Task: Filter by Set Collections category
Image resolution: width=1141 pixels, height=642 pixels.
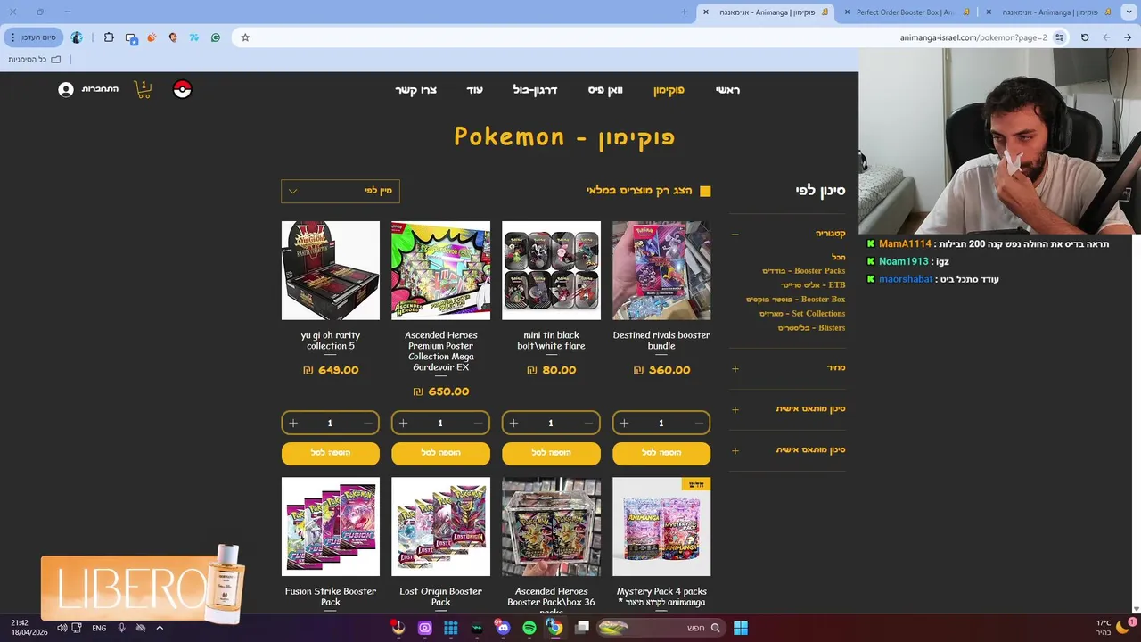Action: [x=802, y=314]
